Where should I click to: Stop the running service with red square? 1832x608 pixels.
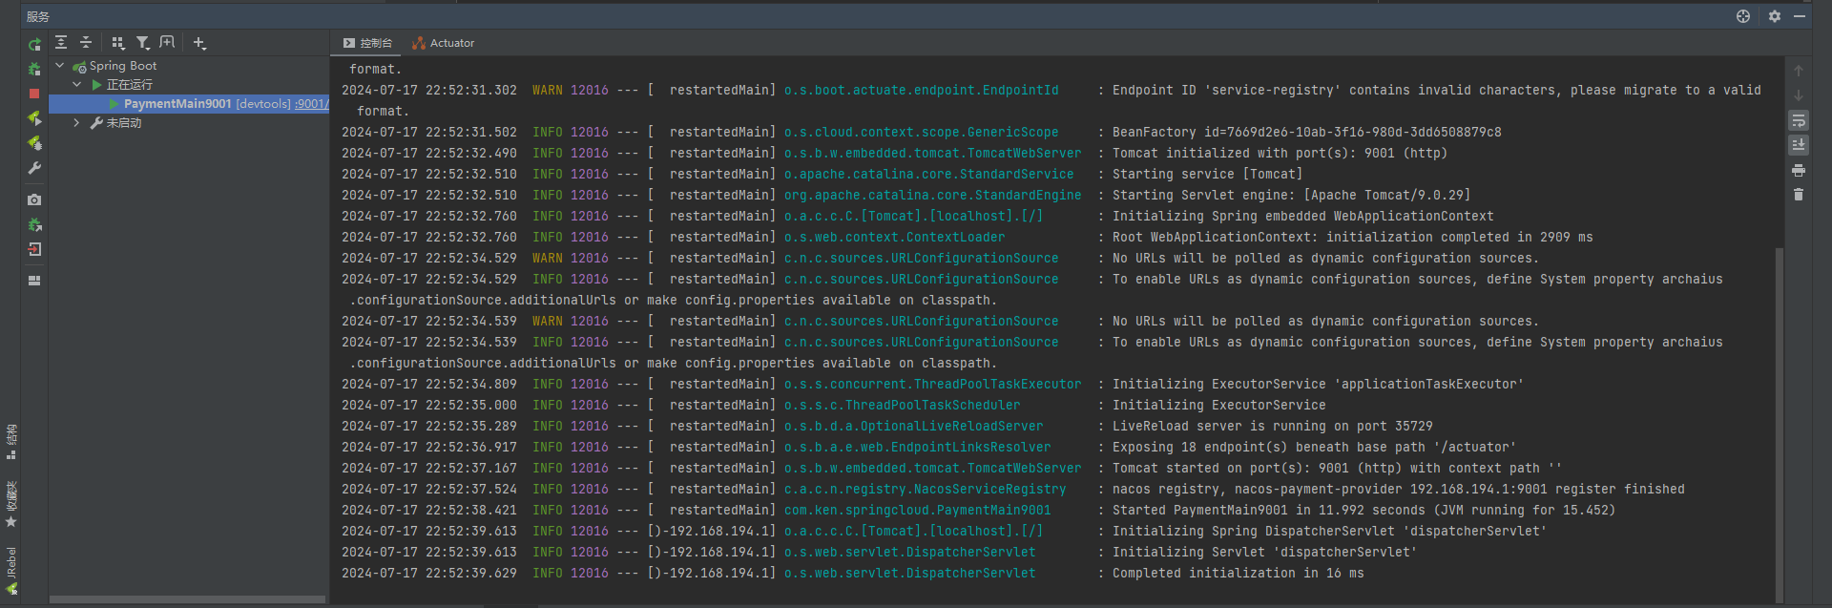[x=34, y=94]
